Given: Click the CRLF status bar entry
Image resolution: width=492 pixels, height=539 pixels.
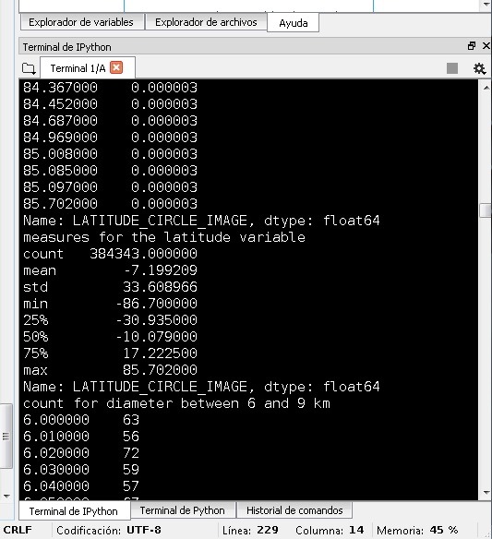Looking at the screenshot, I should coord(18,530).
